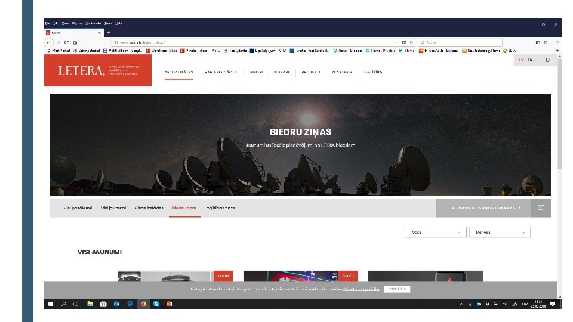This screenshot has width=573, height=322.
Task: Click the browser forward arrow
Action: 58,42
